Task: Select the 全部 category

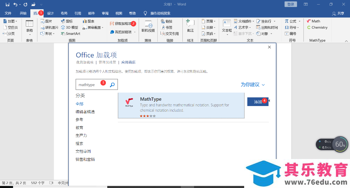Action: pos(79,104)
